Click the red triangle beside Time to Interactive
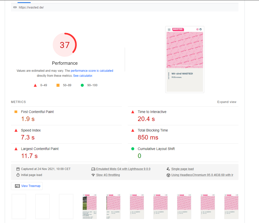Viewport: 259px width, 223px height. point(133,112)
